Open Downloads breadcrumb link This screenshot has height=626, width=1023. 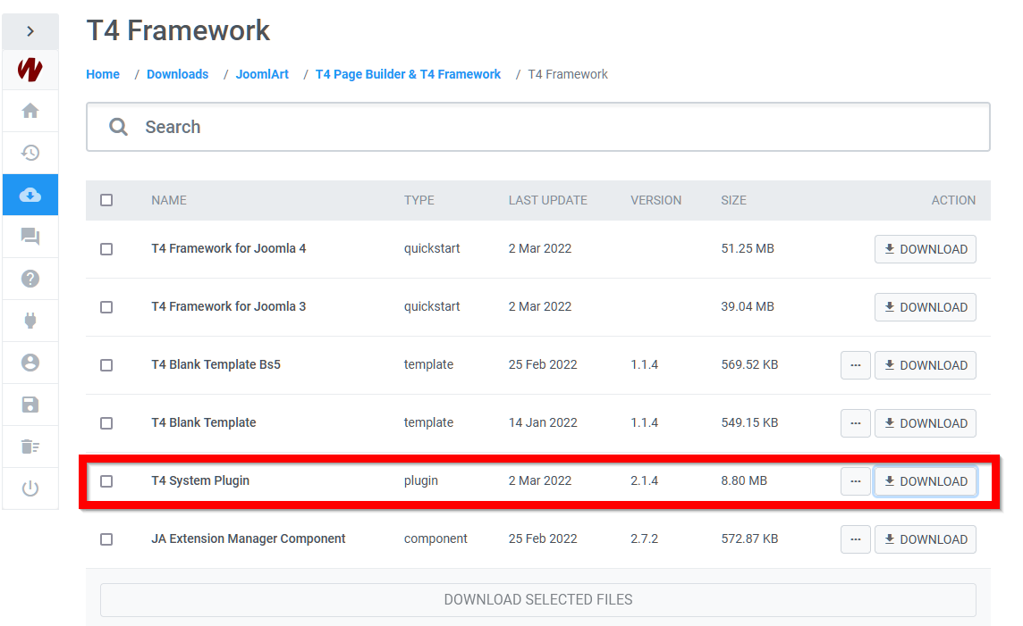[x=177, y=74]
